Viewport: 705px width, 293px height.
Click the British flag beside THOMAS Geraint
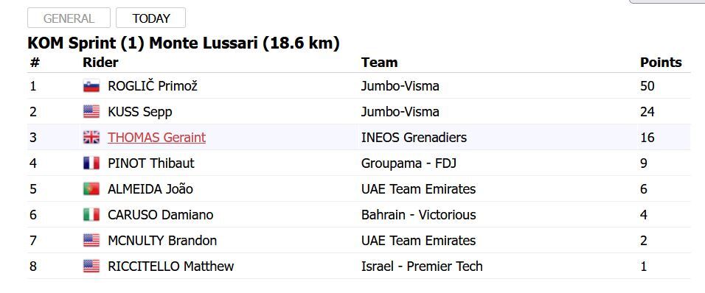tap(91, 138)
